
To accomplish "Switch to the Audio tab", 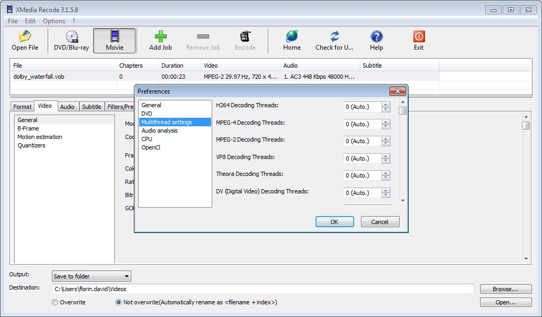I will pos(67,107).
